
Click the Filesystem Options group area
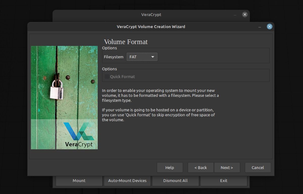tap(186, 55)
